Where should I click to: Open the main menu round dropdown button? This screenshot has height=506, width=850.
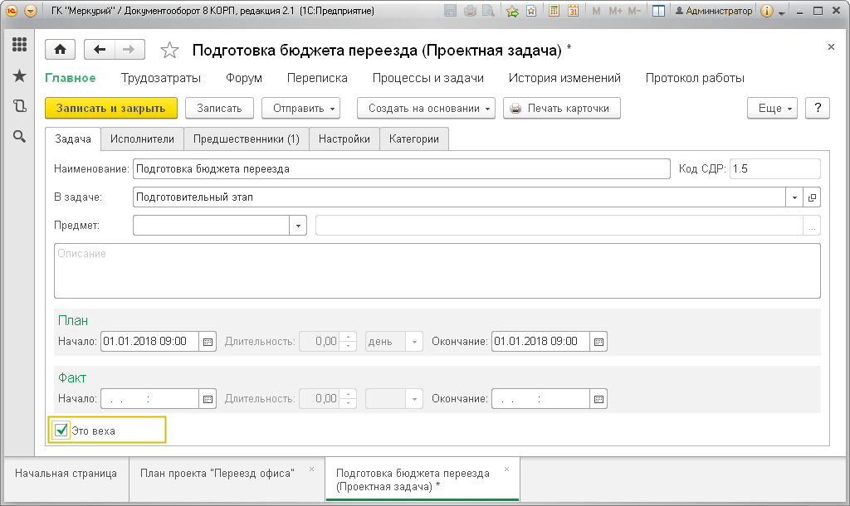click(31, 11)
